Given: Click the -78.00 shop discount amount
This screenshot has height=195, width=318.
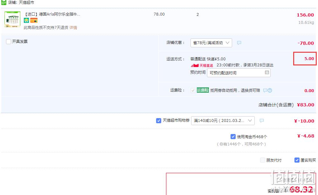Looking at the screenshot, I should (x=305, y=43).
